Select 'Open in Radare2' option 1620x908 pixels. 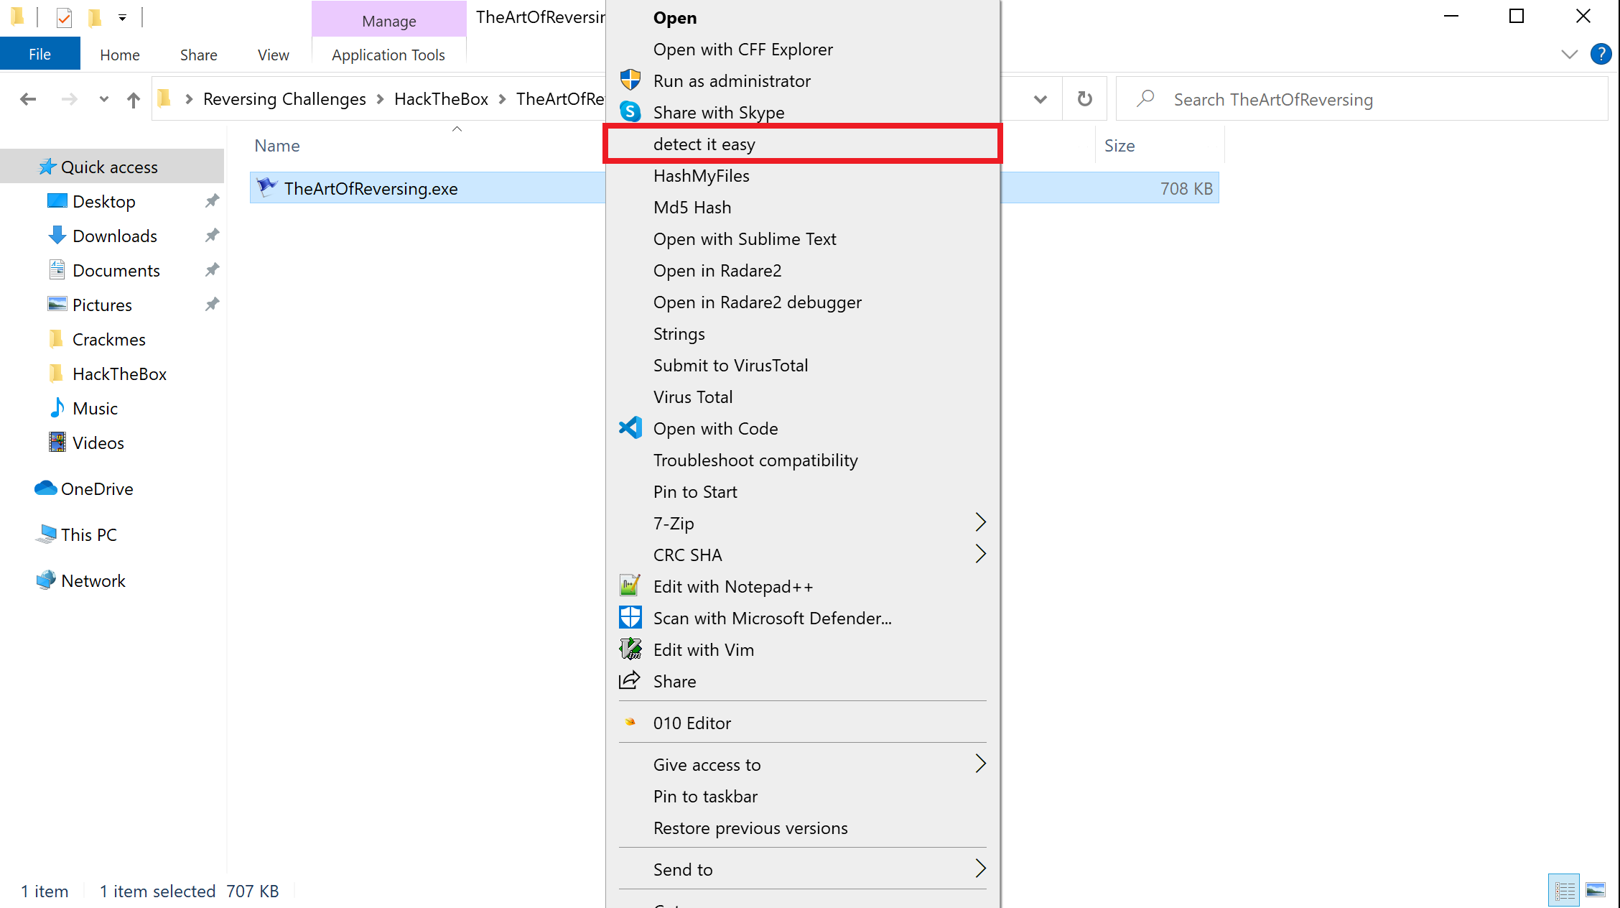(717, 270)
